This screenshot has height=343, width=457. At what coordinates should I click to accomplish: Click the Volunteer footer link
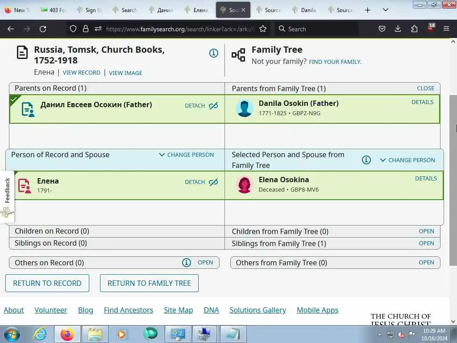point(51,310)
